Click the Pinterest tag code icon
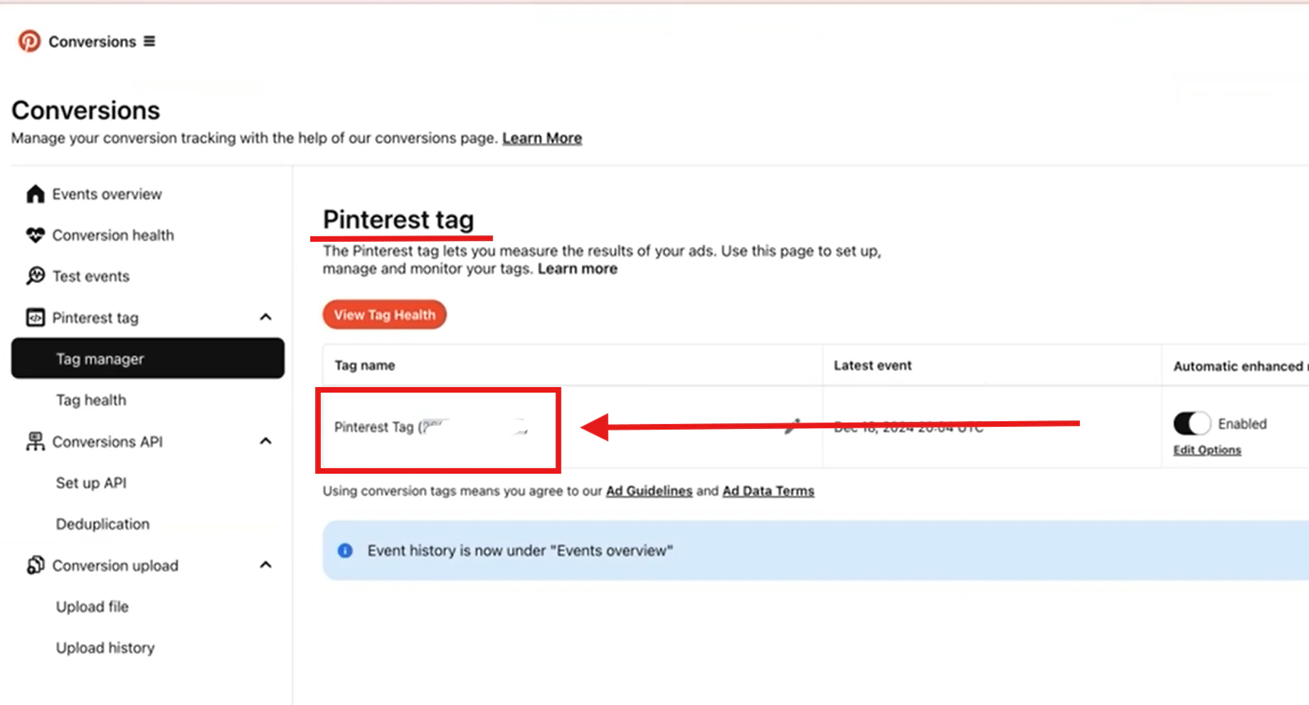This screenshot has height=705, width=1309. coord(35,317)
